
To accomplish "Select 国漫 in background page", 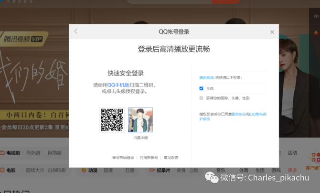I will coord(108,171).
